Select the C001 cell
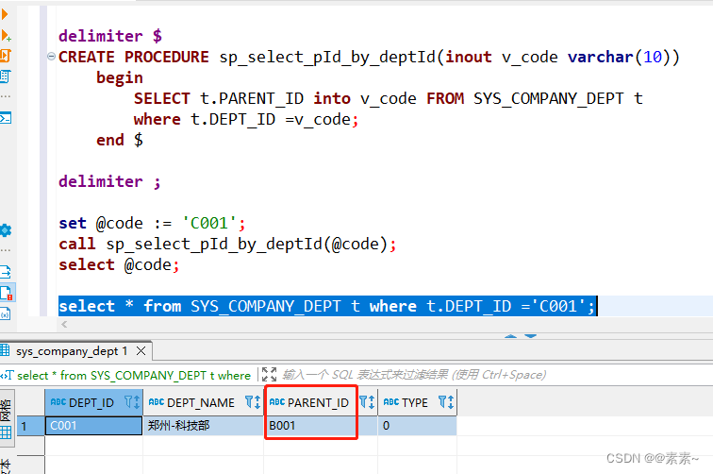Viewport: 713px width, 474px height. coord(93,426)
